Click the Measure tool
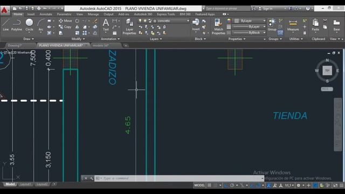 click(x=293, y=25)
